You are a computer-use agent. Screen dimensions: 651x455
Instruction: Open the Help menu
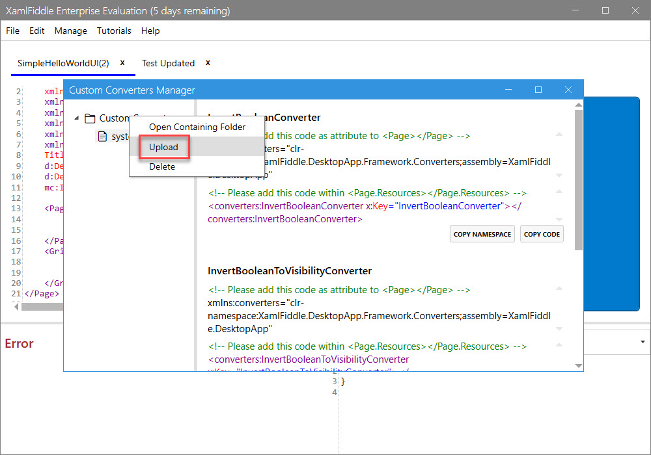click(150, 31)
